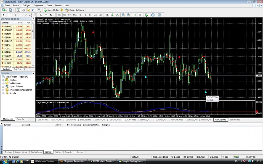Zoom out the chart
This screenshot has width=263, height=164.
pos(129,15)
